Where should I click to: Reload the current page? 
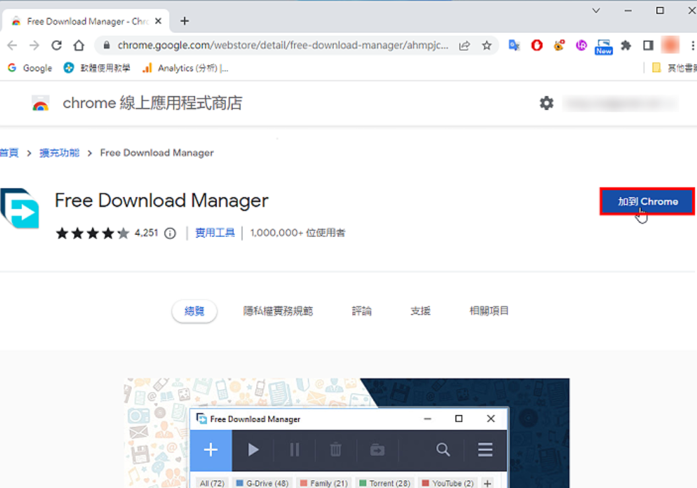57,46
